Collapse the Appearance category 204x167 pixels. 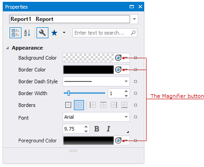[x=7, y=48]
